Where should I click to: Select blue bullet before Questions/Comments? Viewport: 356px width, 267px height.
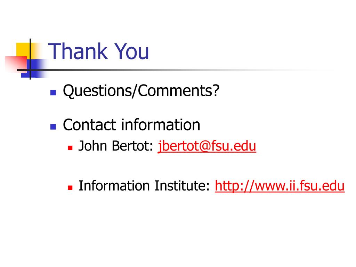(x=53, y=92)
